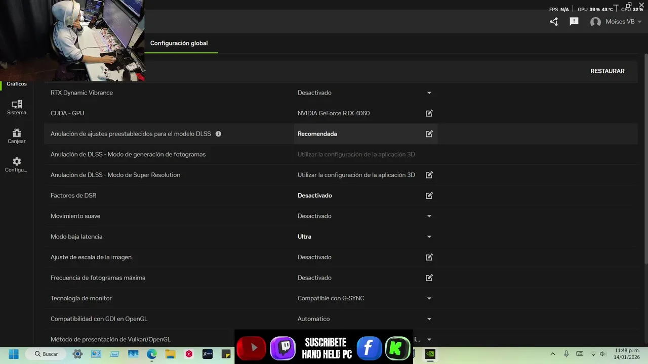The height and width of the screenshot is (364, 648).
Task: Open the Settings gear in the taskbar
Action: click(x=77, y=354)
